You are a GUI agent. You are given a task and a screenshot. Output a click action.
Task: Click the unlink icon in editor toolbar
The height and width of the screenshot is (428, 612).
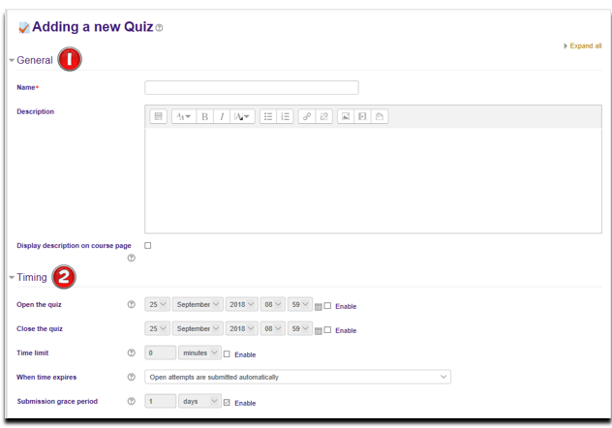pyautogui.click(x=323, y=116)
